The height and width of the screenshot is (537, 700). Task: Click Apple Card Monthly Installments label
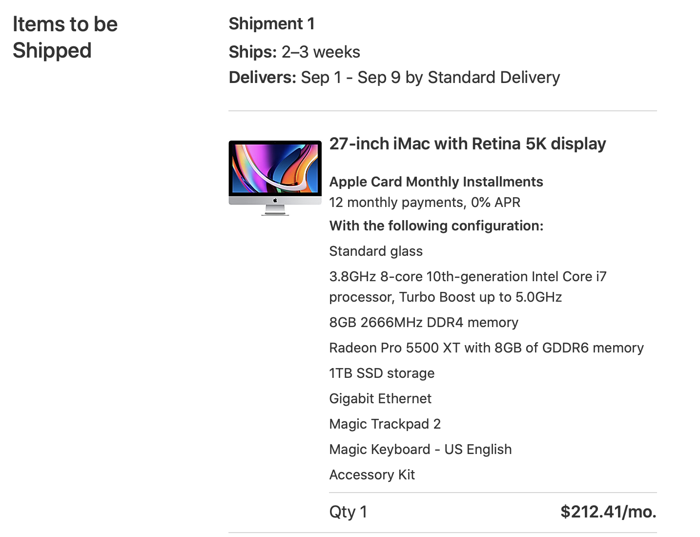point(436,182)
